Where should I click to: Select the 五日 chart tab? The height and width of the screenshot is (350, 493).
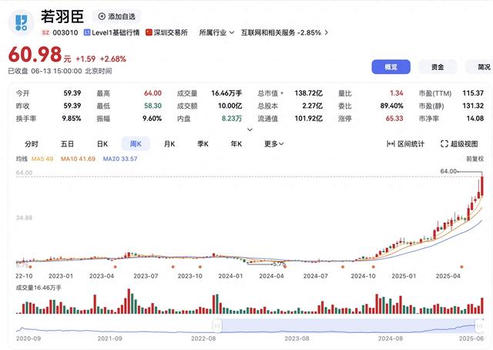tap(67, 144)
